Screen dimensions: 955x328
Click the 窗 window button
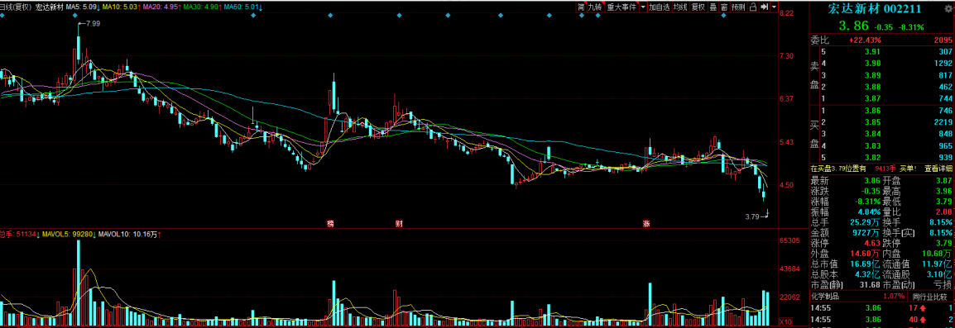coord(724,7)
